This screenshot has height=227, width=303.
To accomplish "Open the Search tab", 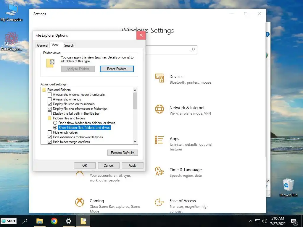I will [69, 45].
